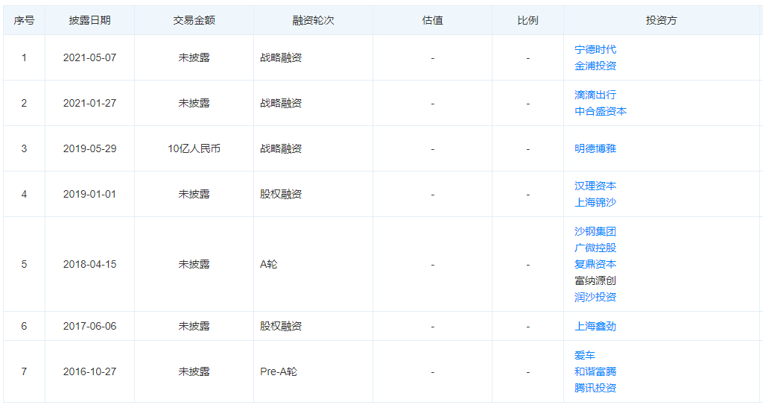763x405 pixels.
Task: Open the 上海锦沙 investor link
Action: point(595,202)
